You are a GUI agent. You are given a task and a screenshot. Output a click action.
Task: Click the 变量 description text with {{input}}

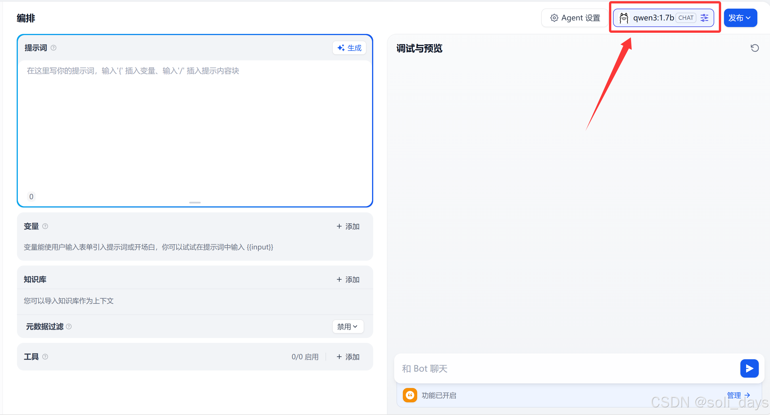point(149,247)
